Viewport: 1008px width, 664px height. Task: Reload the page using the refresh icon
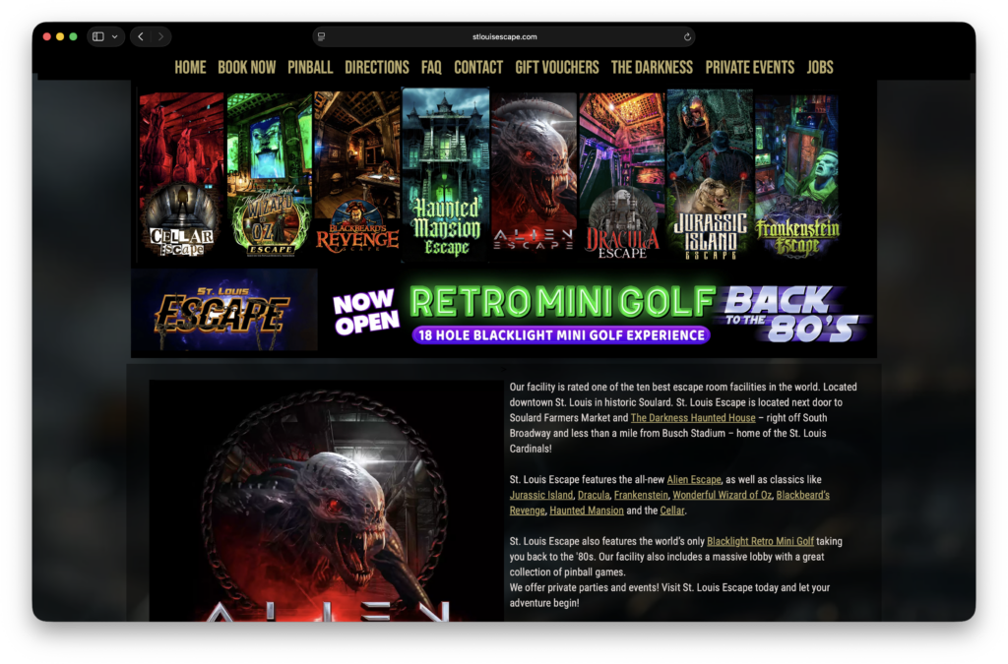coord(687,36)
